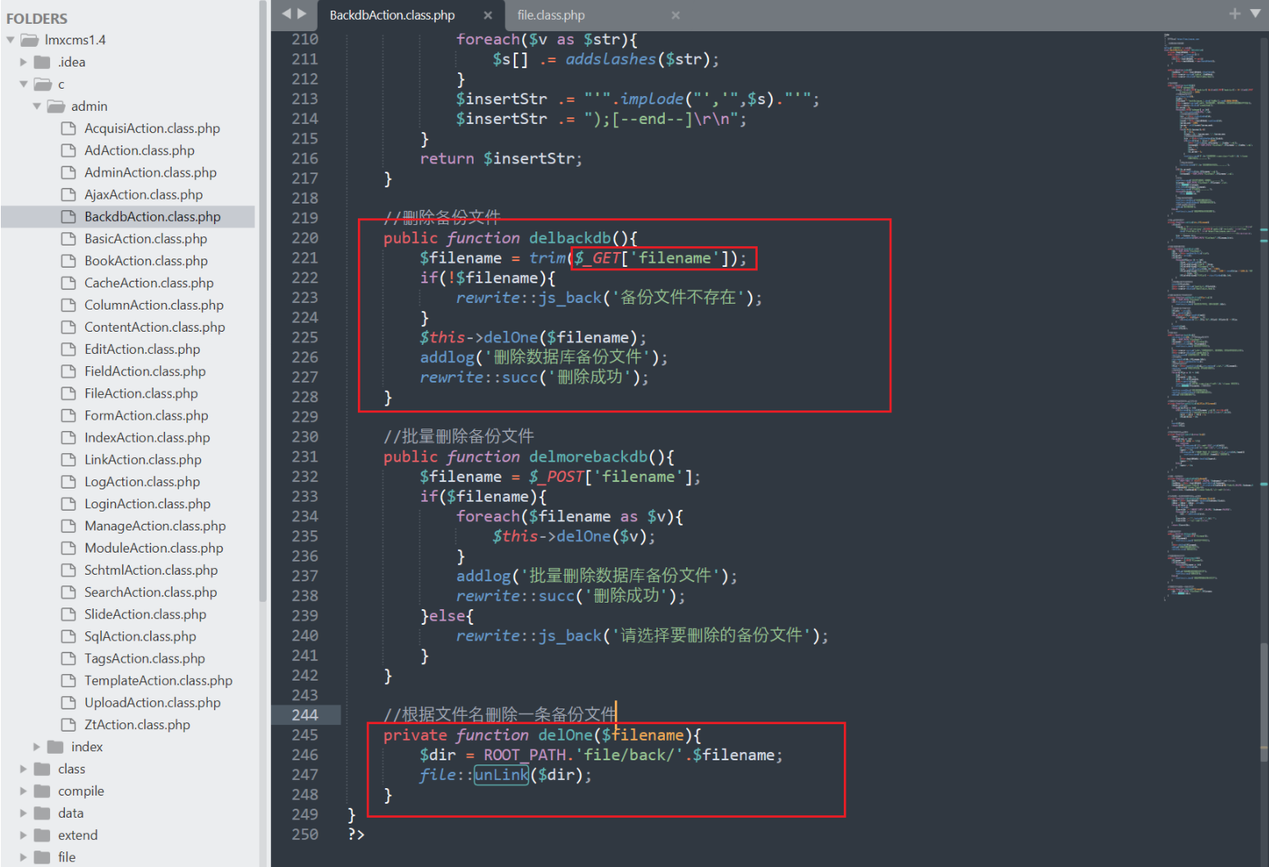Collapse the lmxcms1.4 root folder
Viewport: 1269px width, 867px height.
coord(11,39)
